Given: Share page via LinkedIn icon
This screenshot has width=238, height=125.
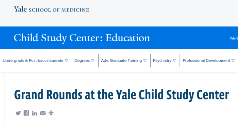Looking at the screenshot, I should (x=35, y=113).
